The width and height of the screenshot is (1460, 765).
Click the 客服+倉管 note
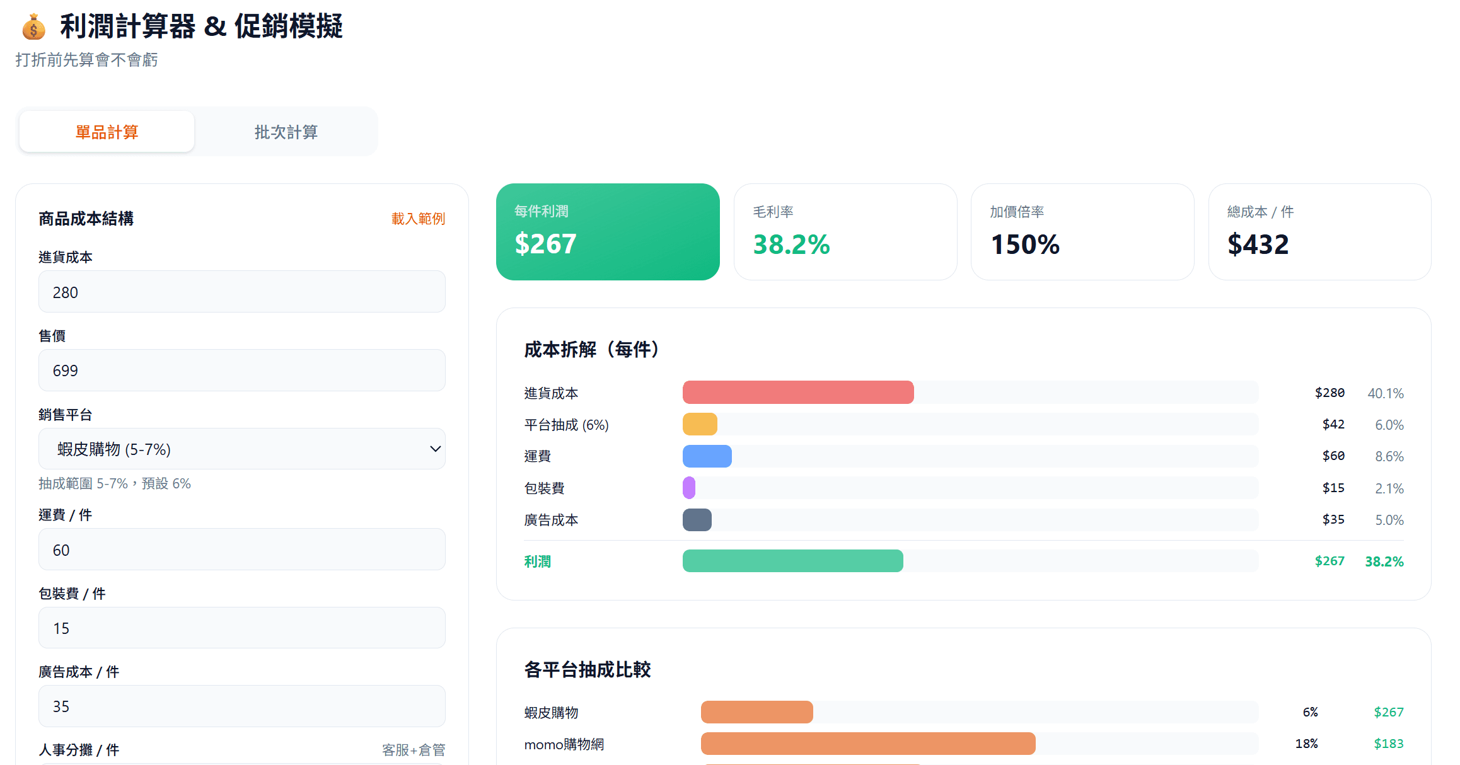click(414, 750)
